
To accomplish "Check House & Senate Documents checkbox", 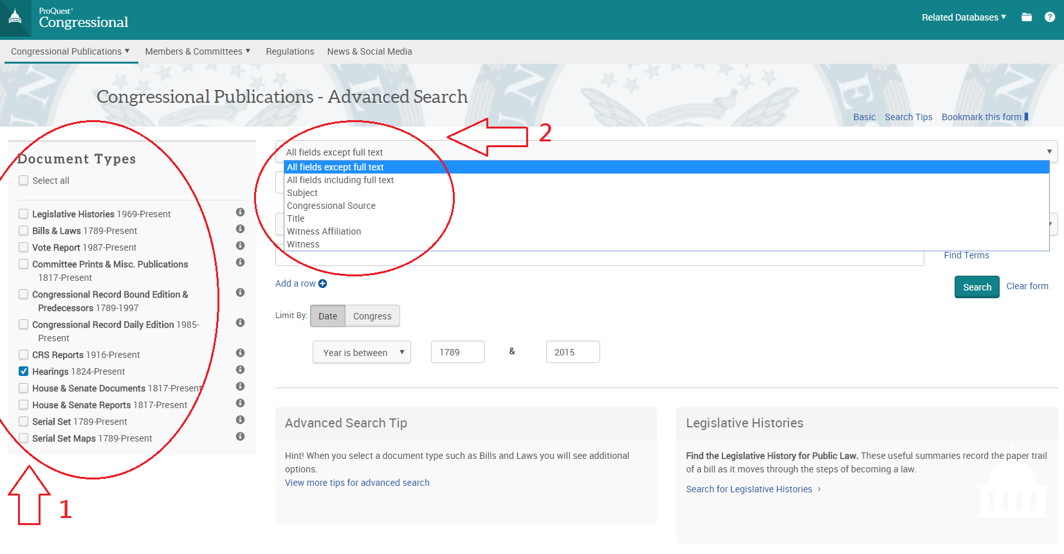I will click(x=24, y=388).
